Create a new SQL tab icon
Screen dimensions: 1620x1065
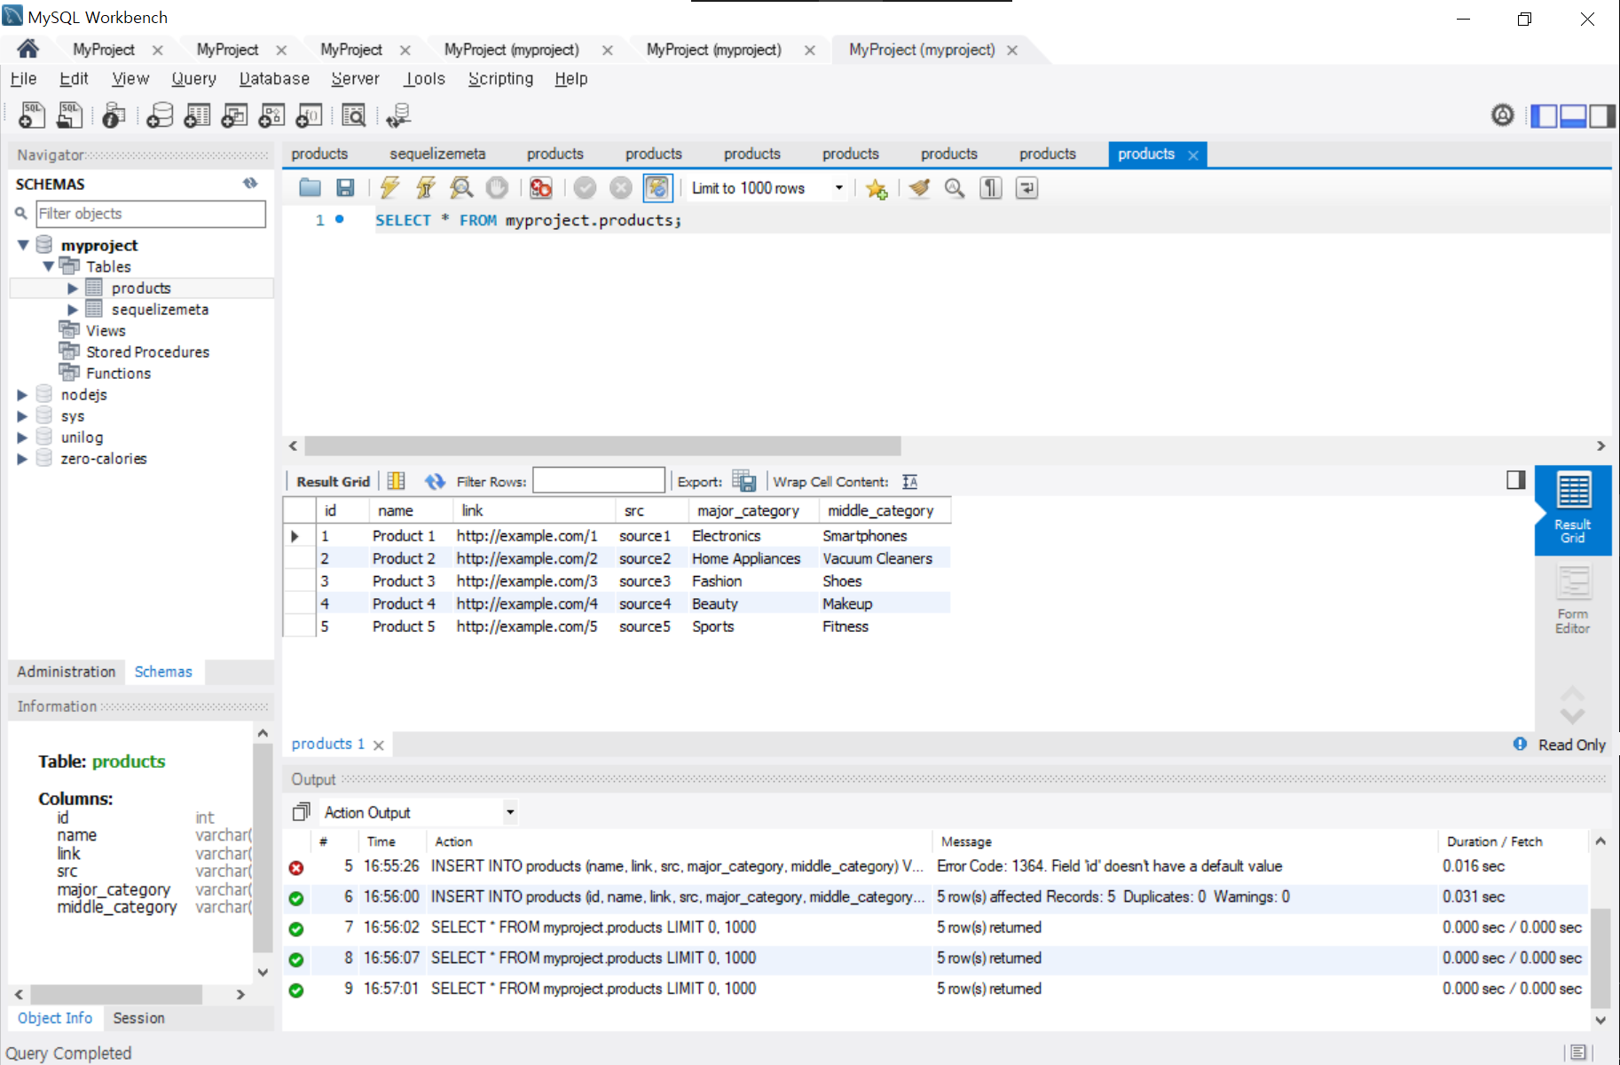[x=31, y=115]
